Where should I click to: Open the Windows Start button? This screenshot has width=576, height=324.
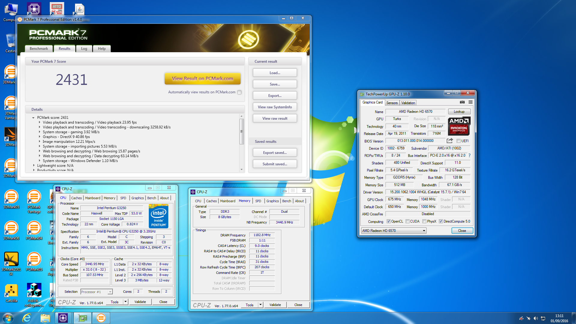point(8,318)
